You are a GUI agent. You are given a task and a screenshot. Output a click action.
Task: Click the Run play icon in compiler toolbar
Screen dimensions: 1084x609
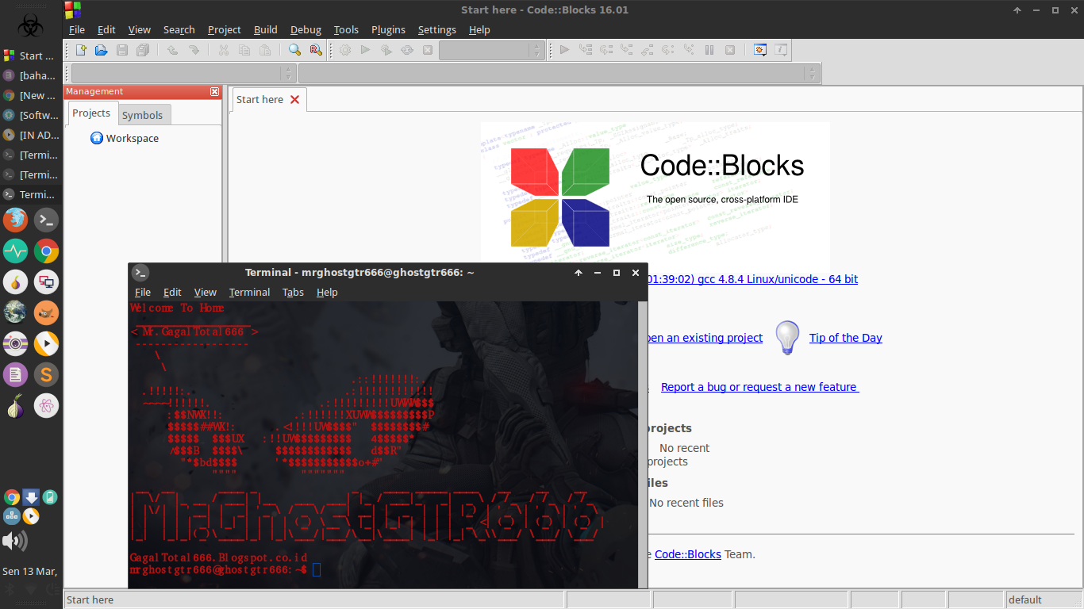(x=365, y=50)
